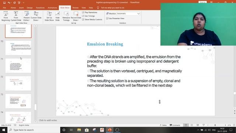Click the ENG language indicator

(214, 130)
